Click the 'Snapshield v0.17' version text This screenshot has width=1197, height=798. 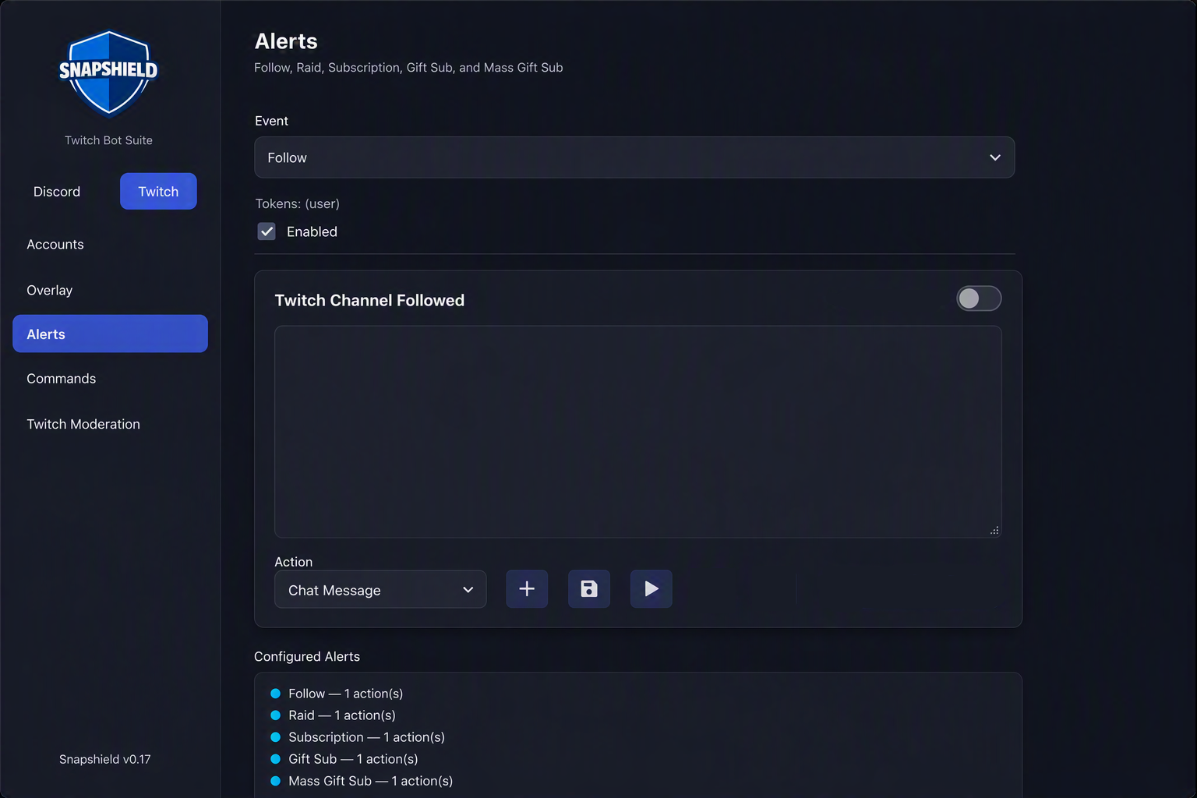[105, 759]
